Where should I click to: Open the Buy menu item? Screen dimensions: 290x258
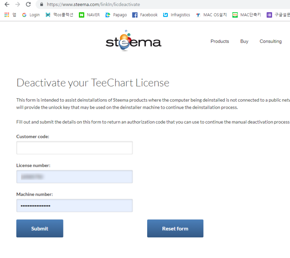pyautogui.click(x=244, y=42)
